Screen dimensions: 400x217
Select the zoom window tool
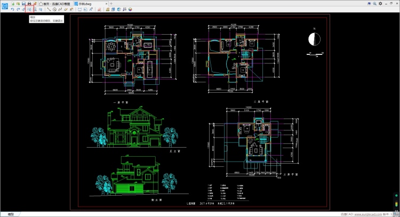(x=35, y=10)
